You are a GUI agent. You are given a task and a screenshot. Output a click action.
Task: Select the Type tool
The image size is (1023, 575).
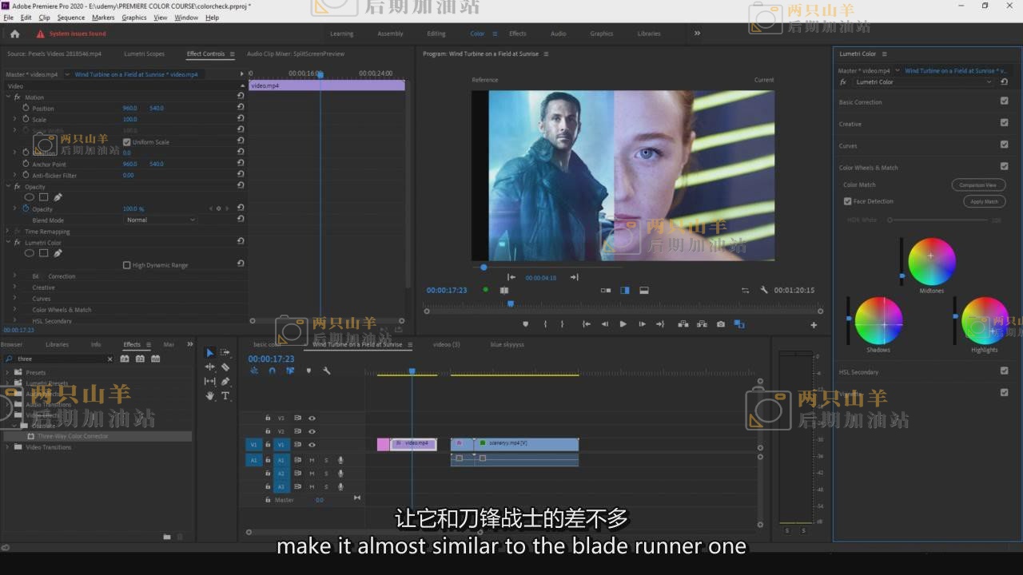click(x=225, y=395)
